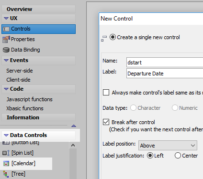Collapse the UX section triangle
Screen dimensions: 203x179
[x=6, y=19]
